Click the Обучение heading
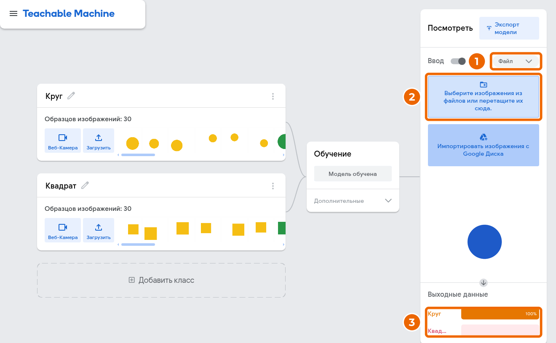 tap(333, 154)
